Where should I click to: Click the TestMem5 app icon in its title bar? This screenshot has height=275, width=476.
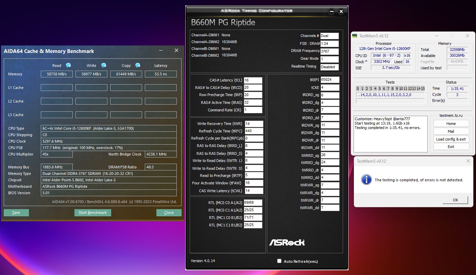point(355,36)
